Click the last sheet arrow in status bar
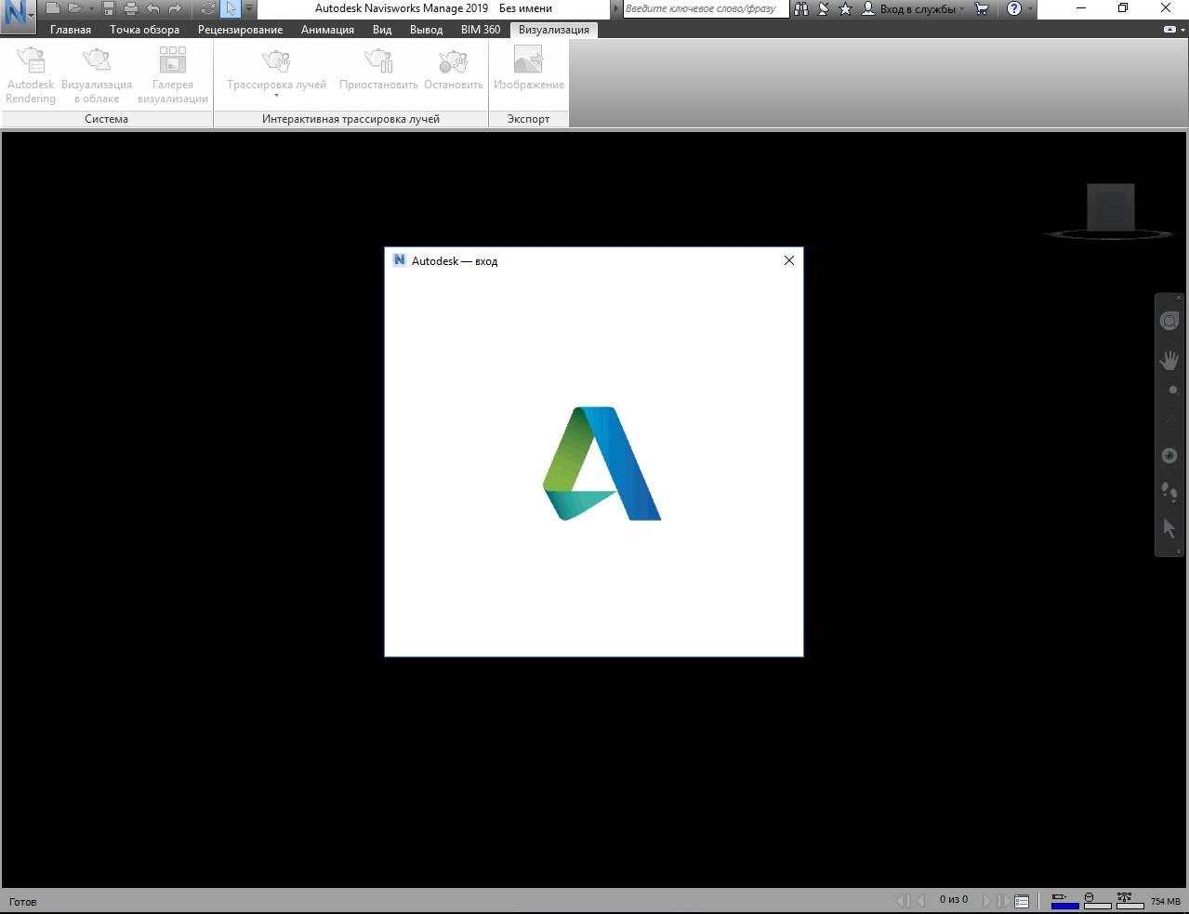1189x914 pixels. [x=1004, y=900]
